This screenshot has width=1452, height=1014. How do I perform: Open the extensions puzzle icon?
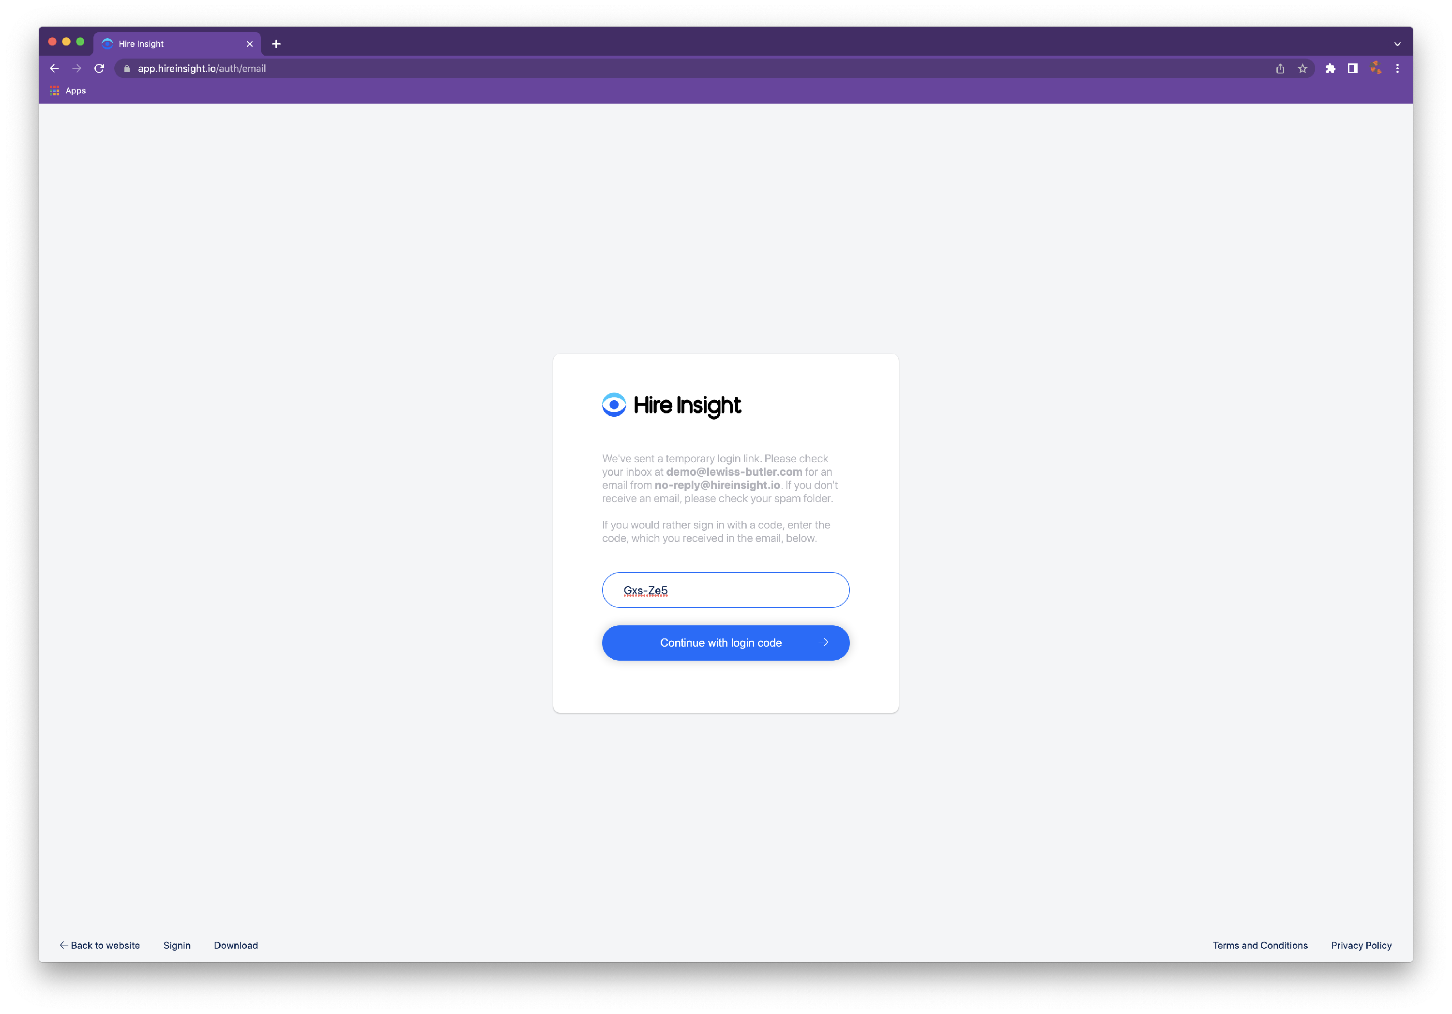1331,68
